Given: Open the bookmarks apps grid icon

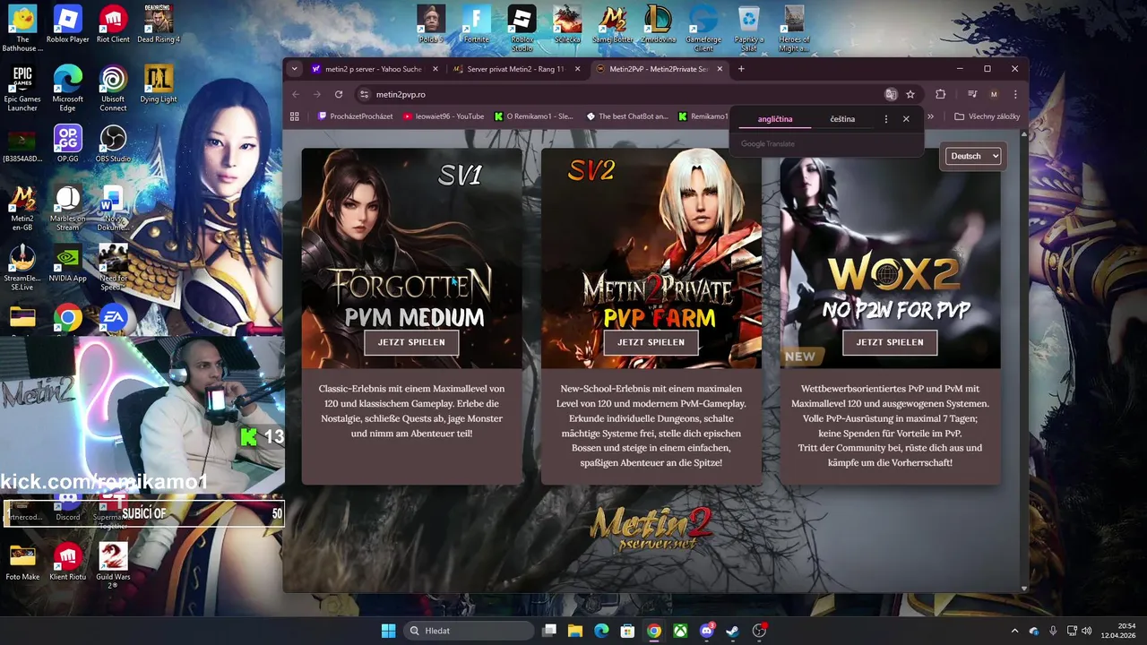Looking at the screenshot, I should [295, 116].
